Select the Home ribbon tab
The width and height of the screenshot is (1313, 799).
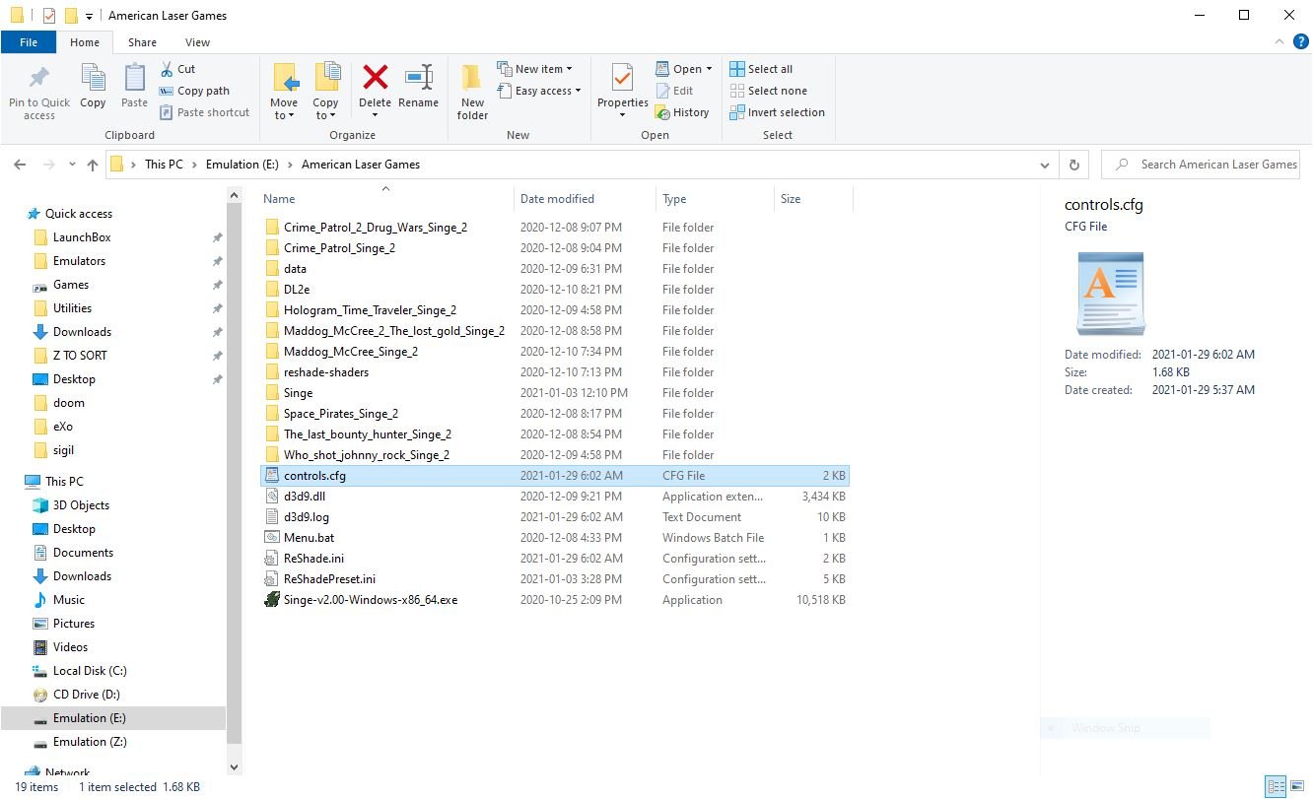click(85, 42)
